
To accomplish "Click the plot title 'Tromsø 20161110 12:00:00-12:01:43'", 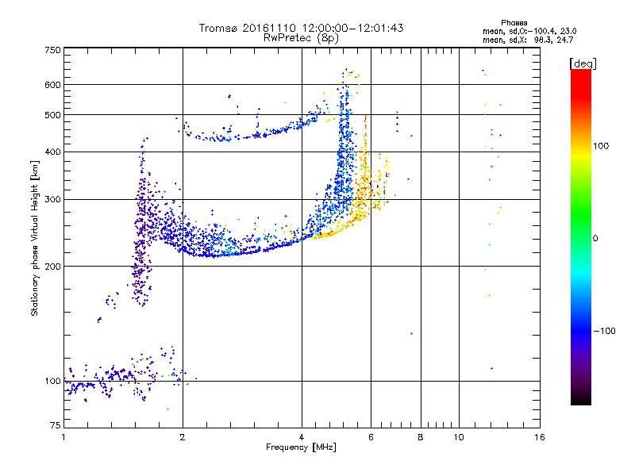I will coord(301,28).
